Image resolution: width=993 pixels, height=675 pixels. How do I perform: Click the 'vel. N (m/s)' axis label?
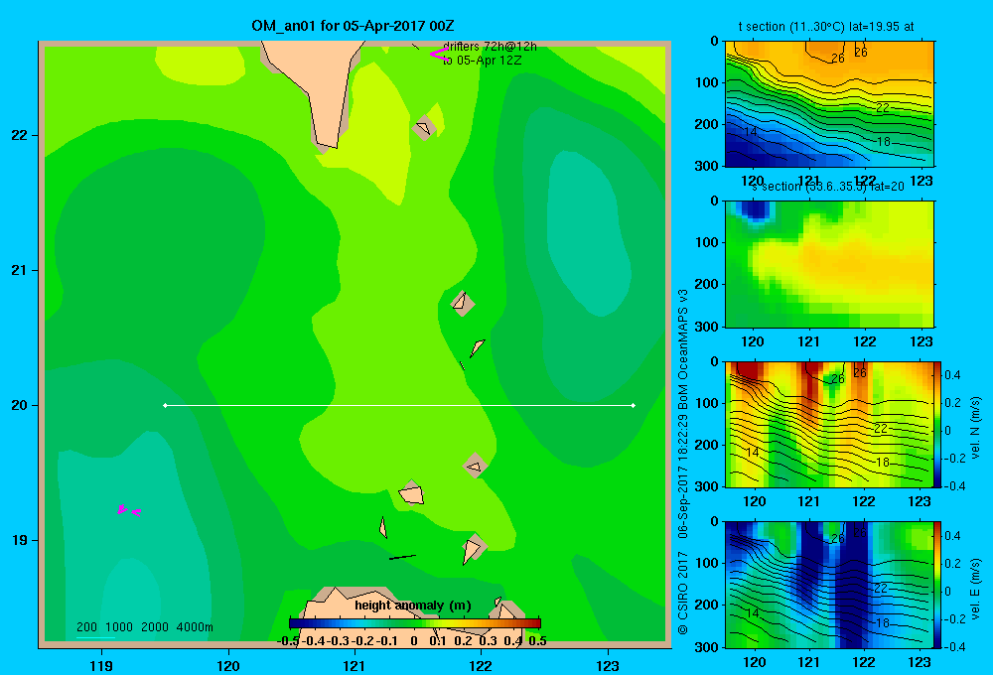coord(976,427)
